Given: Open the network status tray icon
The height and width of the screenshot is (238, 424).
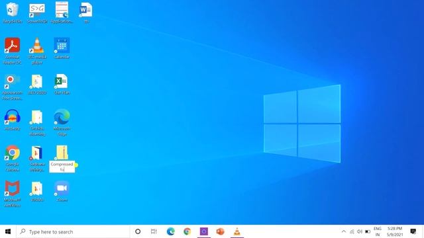Looking at the screenshot, I should click(352, 231).
